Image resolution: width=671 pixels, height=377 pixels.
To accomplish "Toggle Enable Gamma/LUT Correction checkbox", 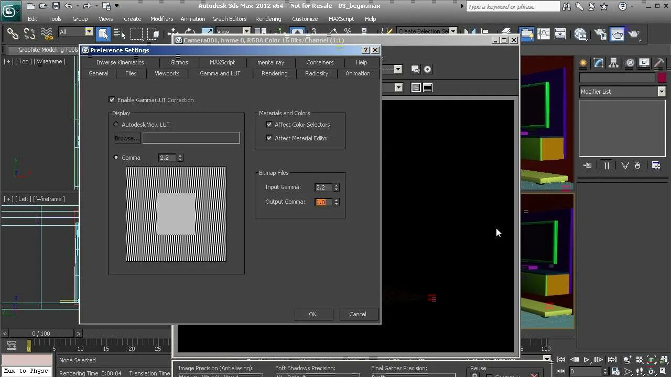I will click(112, 99).
